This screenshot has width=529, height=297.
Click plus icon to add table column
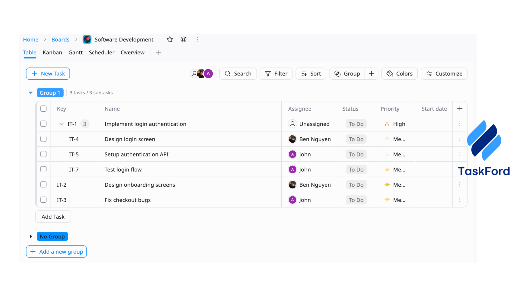(x=460, y=109)
